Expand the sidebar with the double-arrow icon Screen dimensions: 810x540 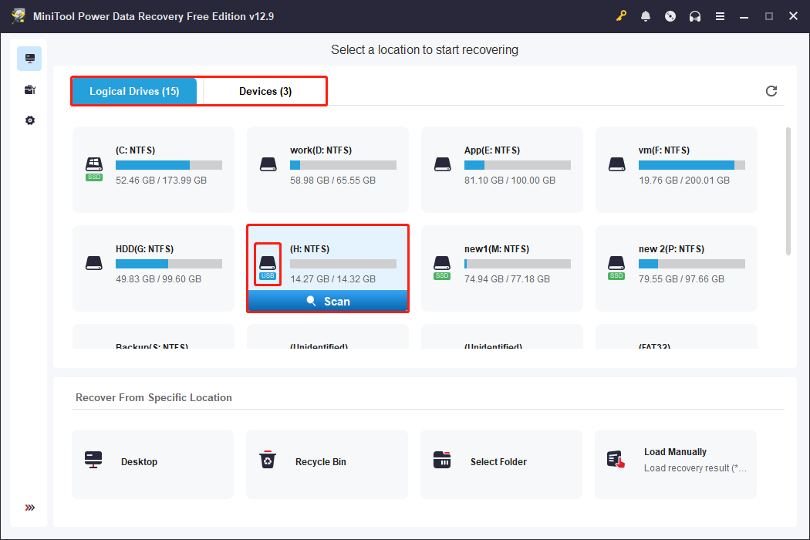click(30, 508)
